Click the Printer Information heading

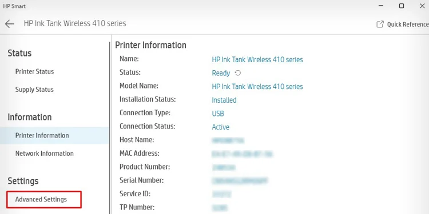click(x=150, y=45)
